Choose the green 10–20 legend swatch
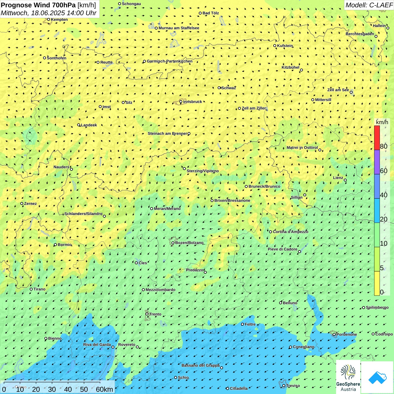This screenshot has width=394, height=394. (377, 235)
